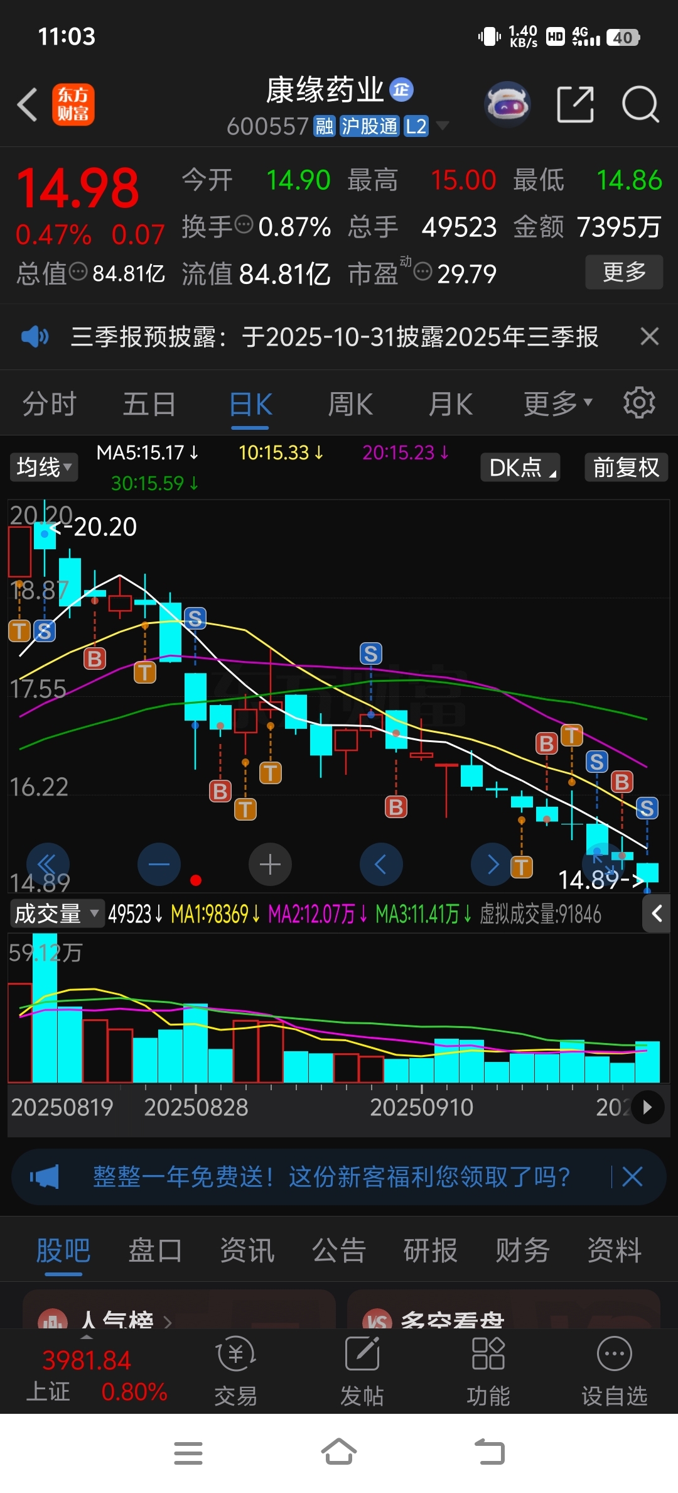Image resolution: width=678 pixels, height=1493 pixels.
Task: Tap the back arrow icon
Action: 27,104
